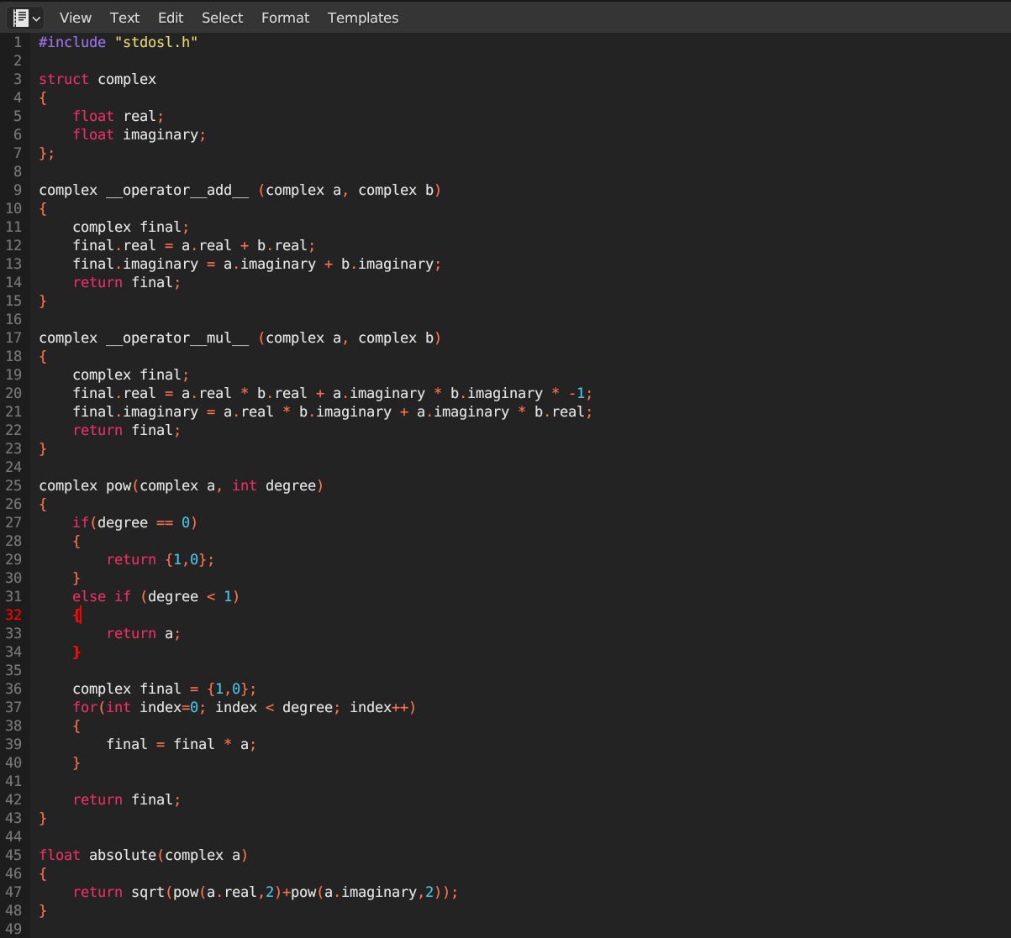The image size is (1011, 938).
Task: Click the __operator__mul__ function name
Action: [x=177, y=338]
